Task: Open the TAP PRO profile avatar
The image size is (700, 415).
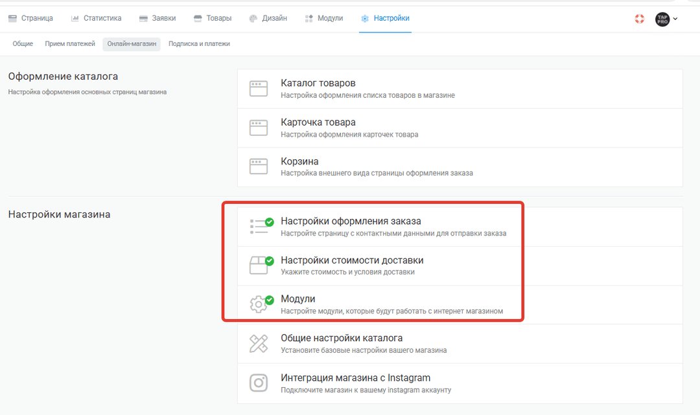Action: [x=662, y=19]
